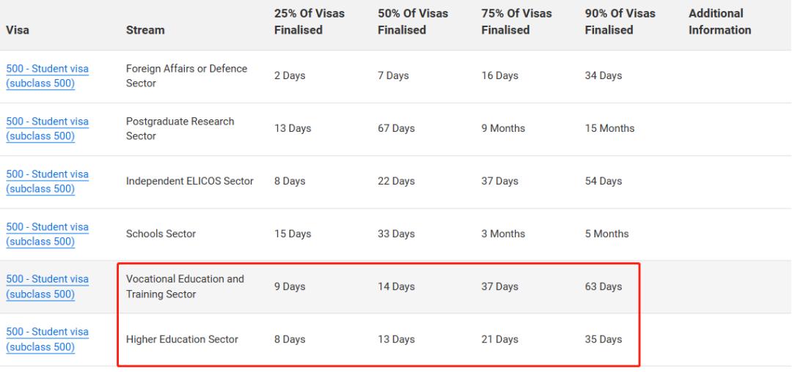The height and width of the screenshot is (372, 792).
Task: Click the 5 Months cell in Schools row
Action: (606, 234)
